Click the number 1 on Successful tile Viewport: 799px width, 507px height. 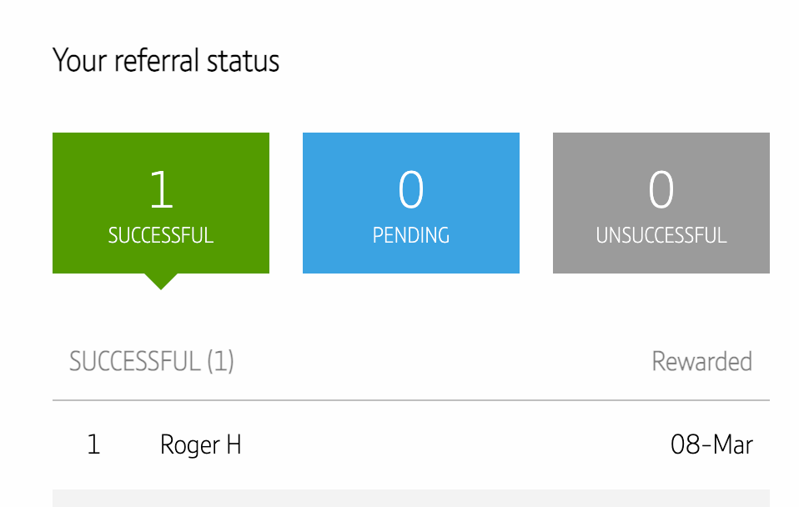pyautogui.click(x=160, y=189)
